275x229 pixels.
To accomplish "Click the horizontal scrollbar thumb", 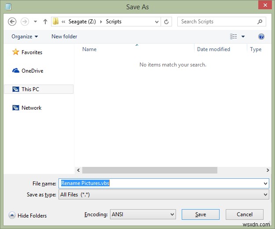I will [x=150, y=170].
